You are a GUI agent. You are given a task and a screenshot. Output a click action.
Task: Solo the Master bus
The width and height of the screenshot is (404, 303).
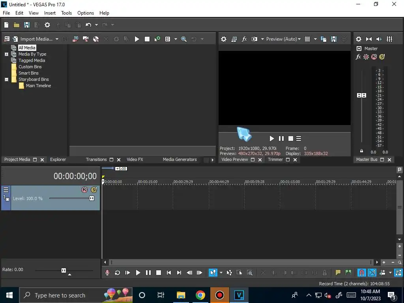382,57
